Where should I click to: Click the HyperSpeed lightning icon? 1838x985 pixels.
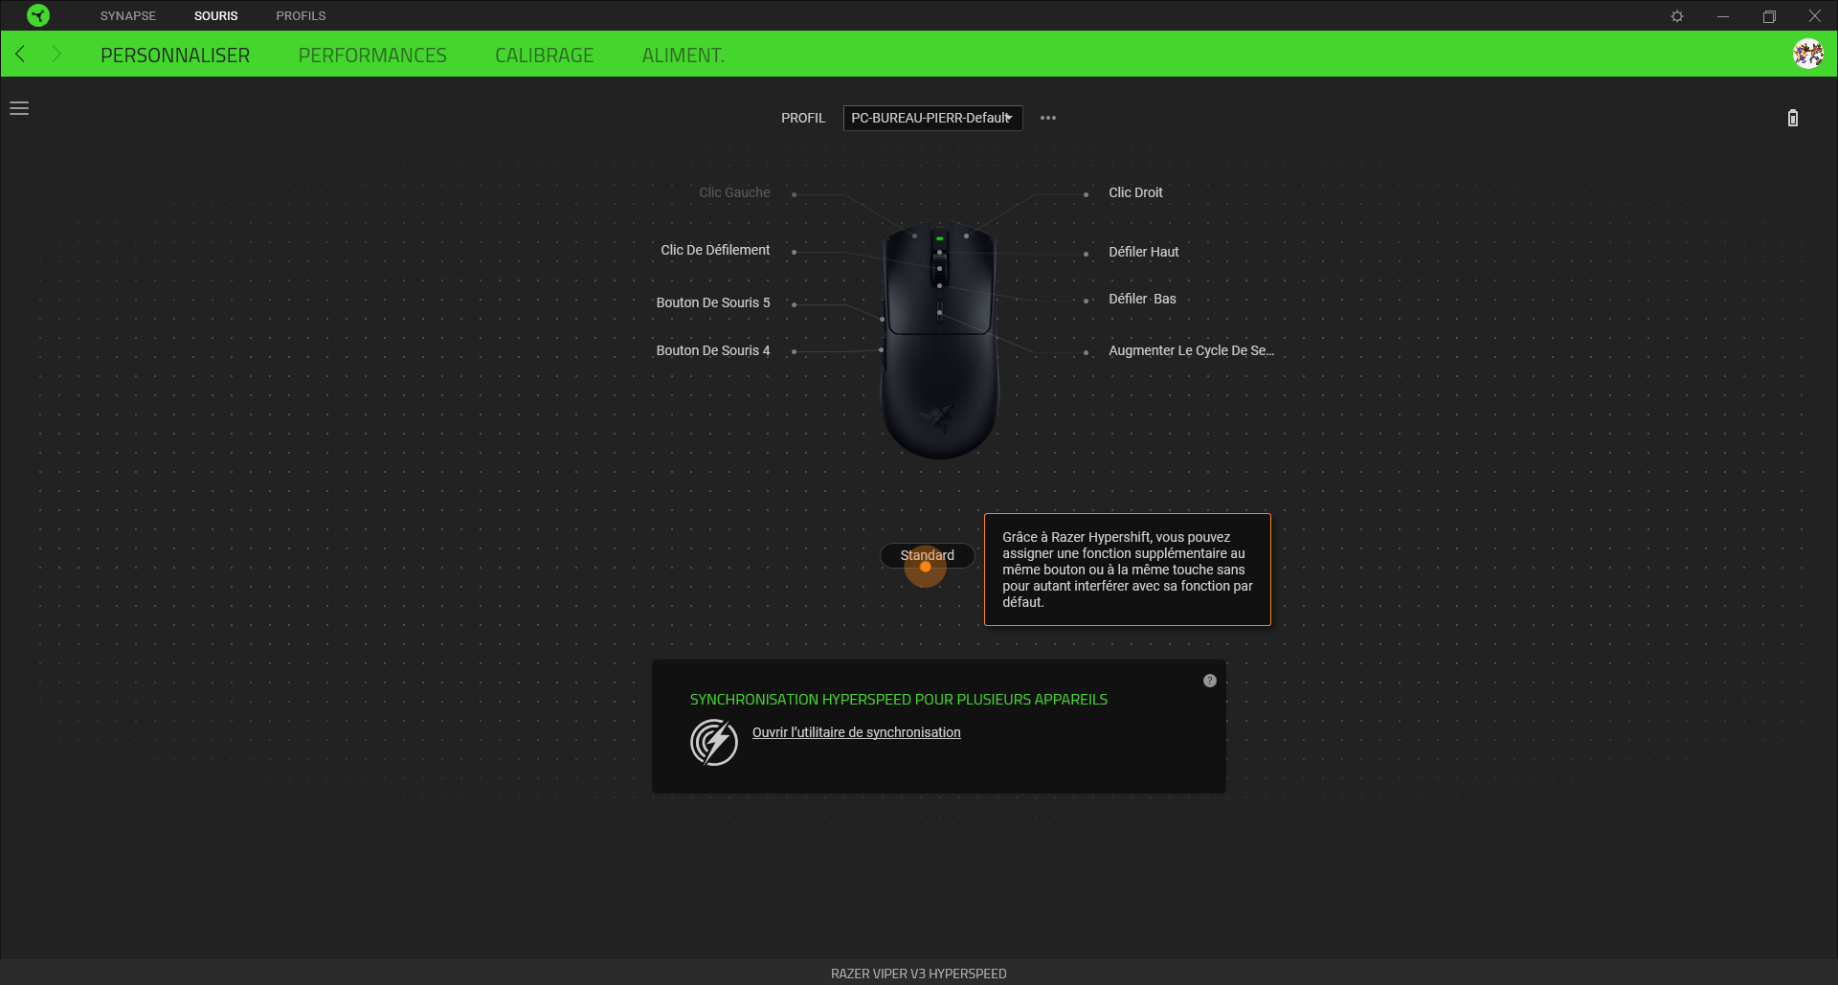(714, 743)
